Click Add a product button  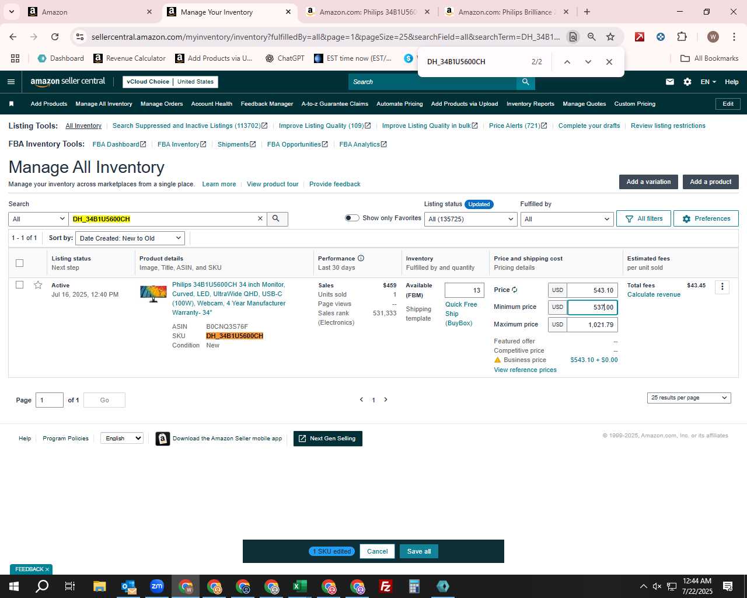[x=711, y=182]
